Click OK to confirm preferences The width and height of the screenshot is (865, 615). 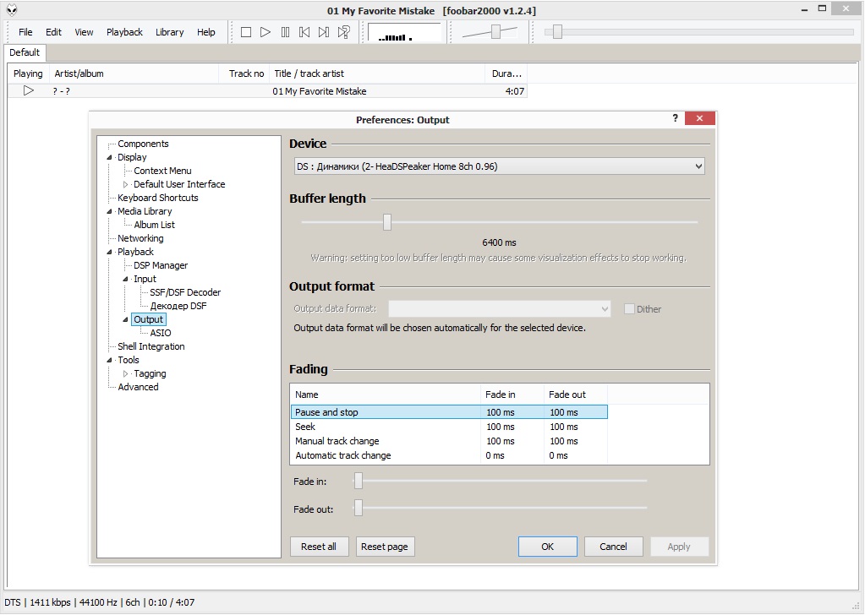547,547
